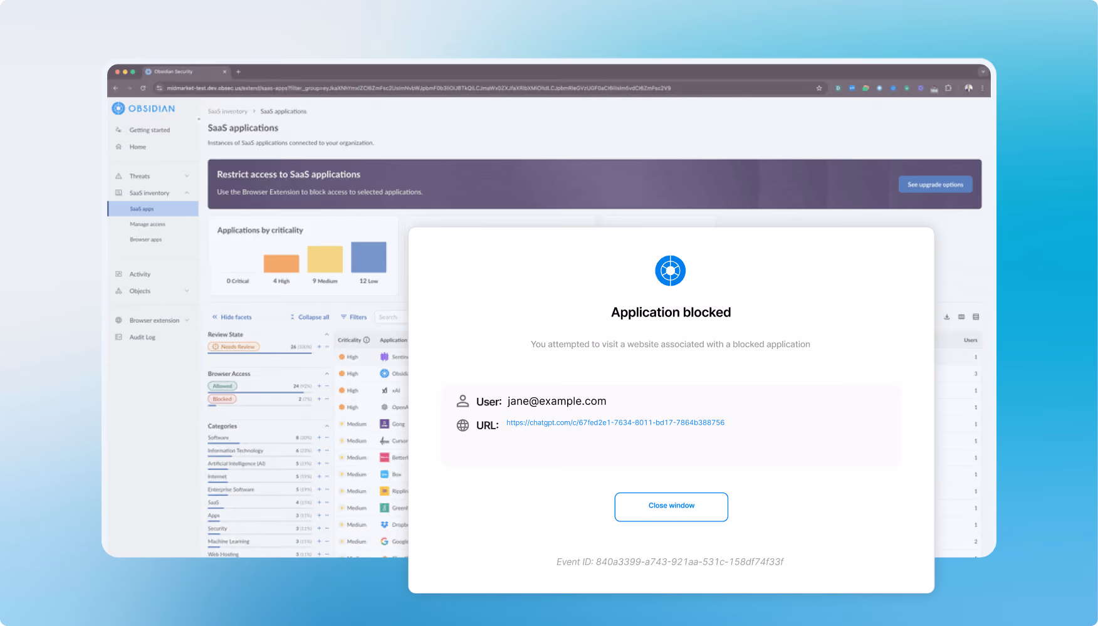
Task: Collapse the Review State facet
Action: click(327, 335)
